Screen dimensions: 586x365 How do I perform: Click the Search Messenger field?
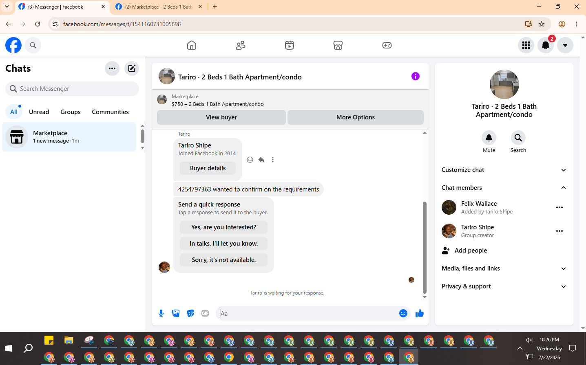coord(72,89)
